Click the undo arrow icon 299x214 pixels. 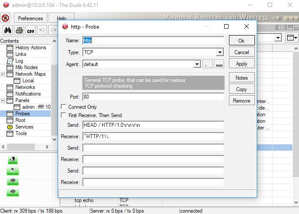[x=42, y=30]
